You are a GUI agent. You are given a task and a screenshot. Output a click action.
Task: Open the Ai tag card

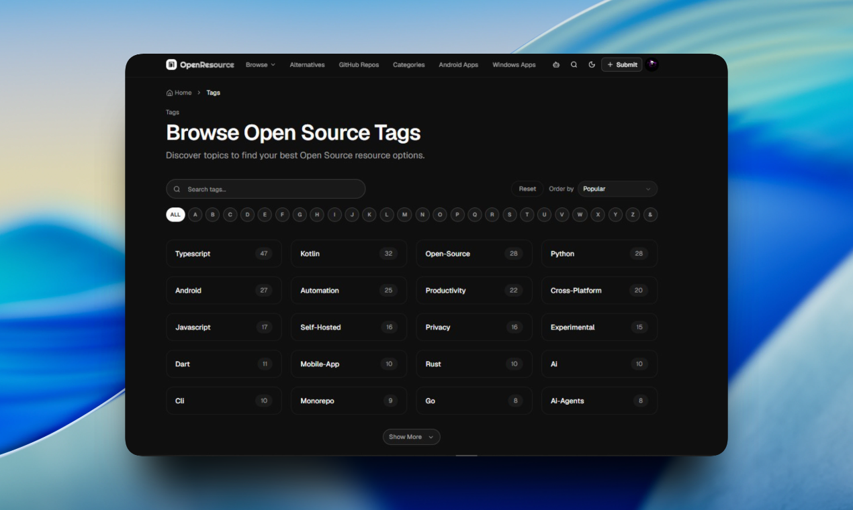(599, 364)
